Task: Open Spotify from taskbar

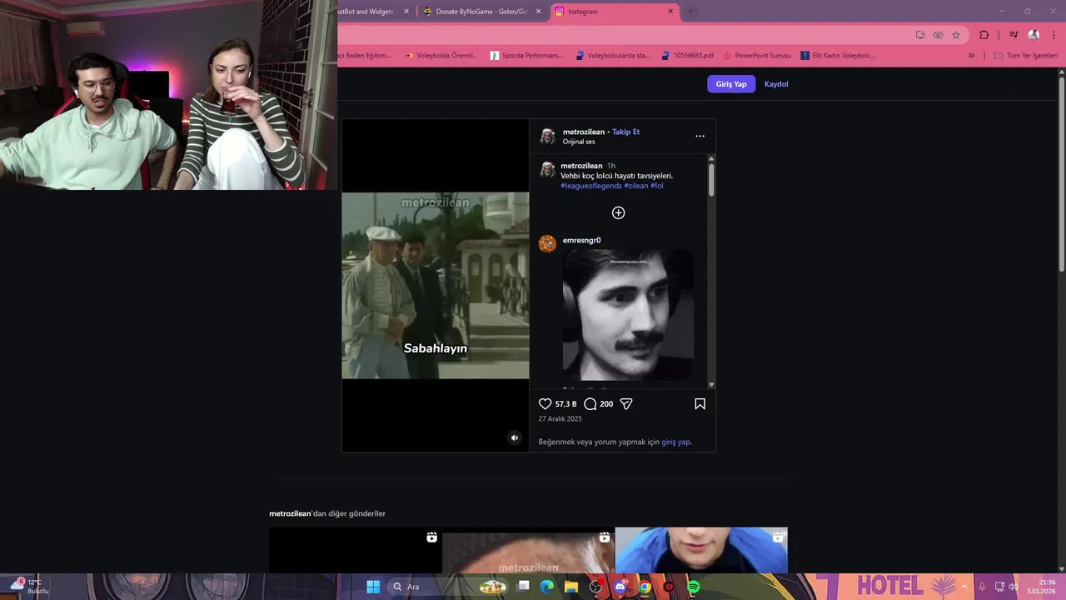Action: 694,587
